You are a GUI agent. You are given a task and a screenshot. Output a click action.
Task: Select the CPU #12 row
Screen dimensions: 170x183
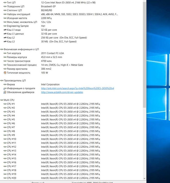[52, 147]
